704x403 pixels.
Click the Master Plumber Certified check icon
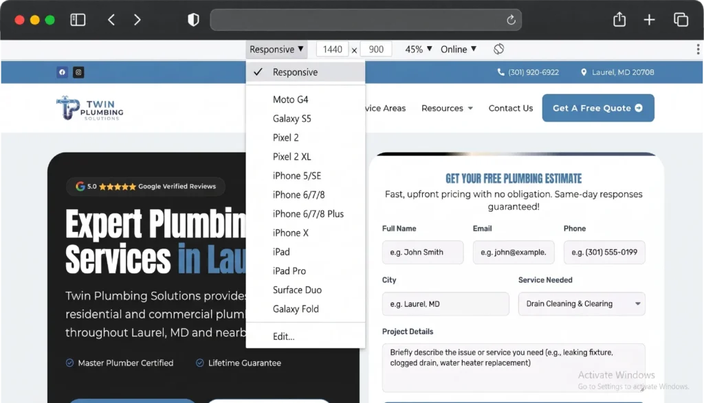tap(69, 363)
